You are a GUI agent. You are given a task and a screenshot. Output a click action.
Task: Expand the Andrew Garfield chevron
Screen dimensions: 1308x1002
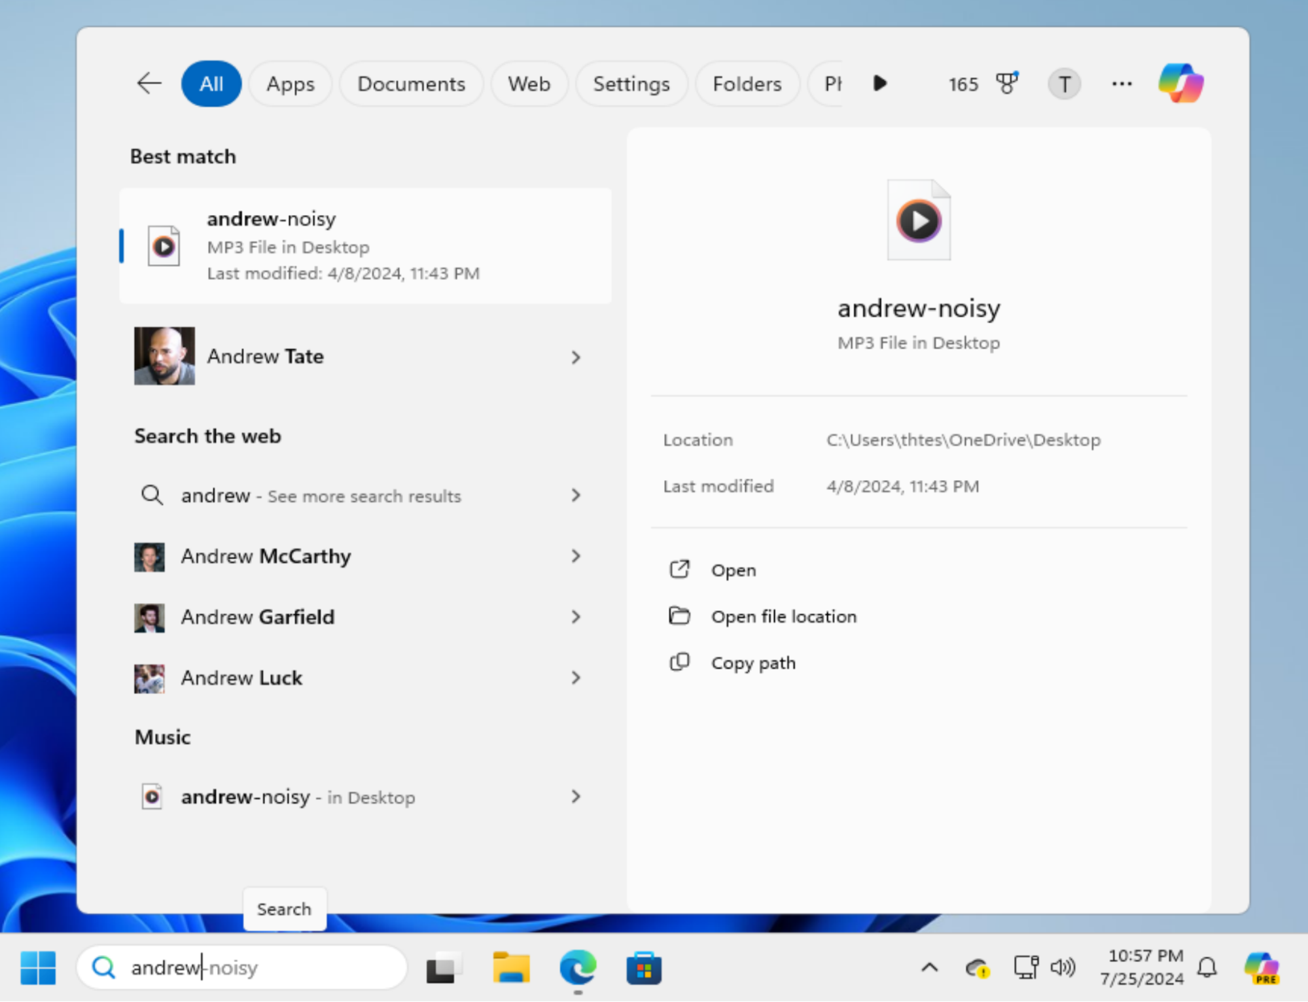tap(576, 617)
